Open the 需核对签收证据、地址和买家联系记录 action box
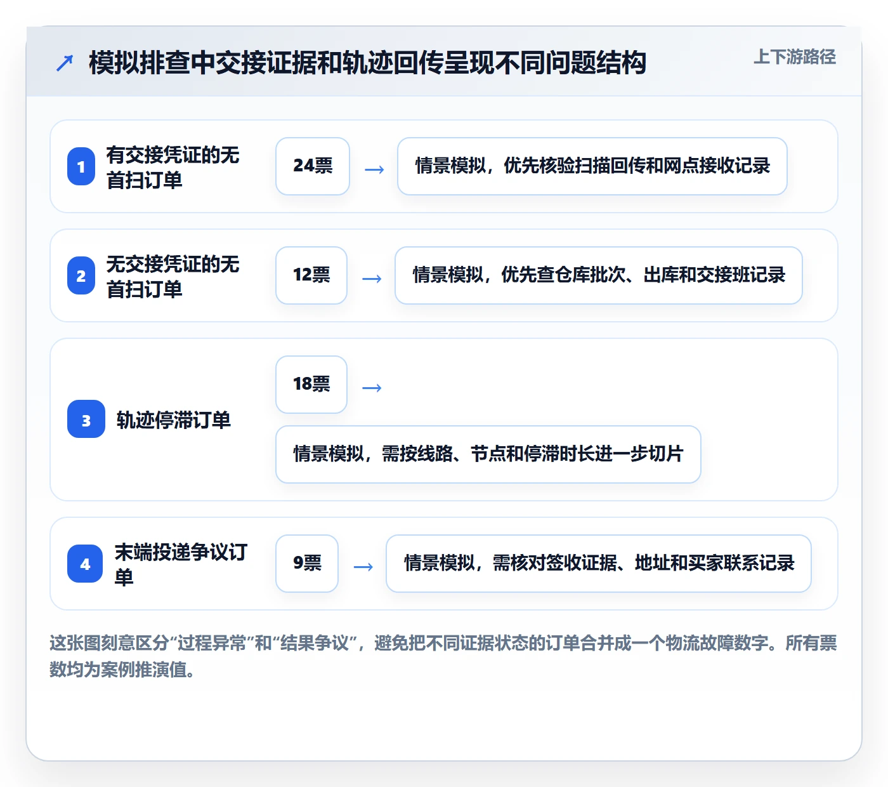The height and width of the screenshot is (787, 888). pyautogui.click(x=599, y=564)
